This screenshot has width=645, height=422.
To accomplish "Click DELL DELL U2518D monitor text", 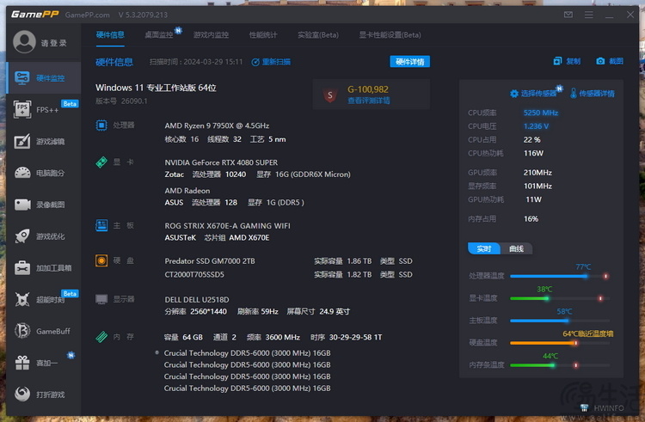I will point(197,300).
